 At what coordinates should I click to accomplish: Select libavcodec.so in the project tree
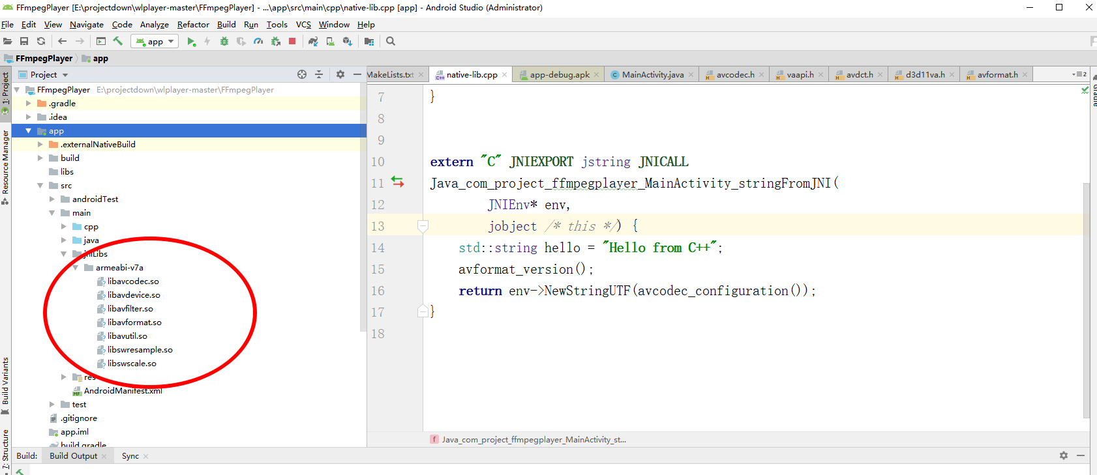pyautogui.click(x=133, y=281)
